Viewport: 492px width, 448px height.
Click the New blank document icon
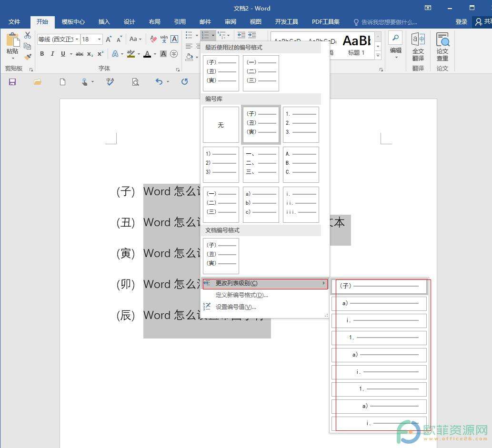coord(63,82)
